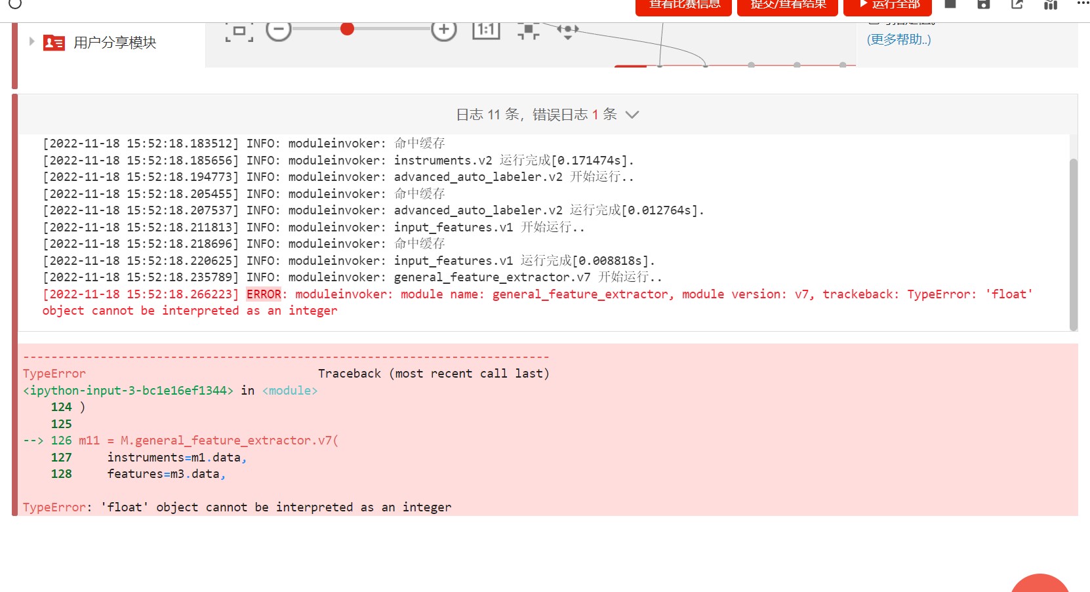Click the save disk icon
The image size is (1090, 592).
[x=984, y=5]
